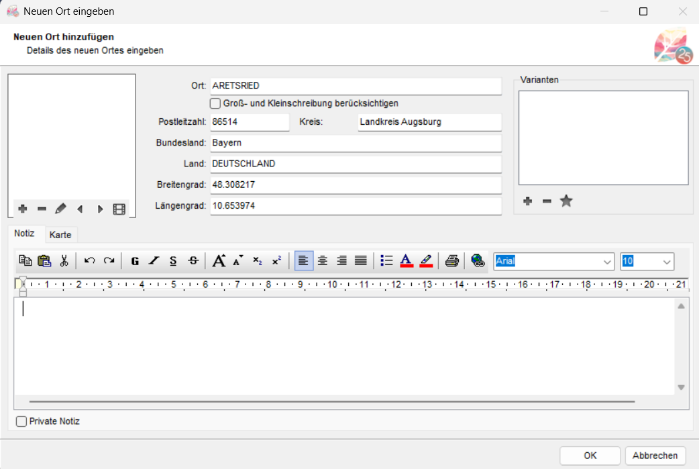
Task: Toggle bold (G) formatting
Action: 135,260
